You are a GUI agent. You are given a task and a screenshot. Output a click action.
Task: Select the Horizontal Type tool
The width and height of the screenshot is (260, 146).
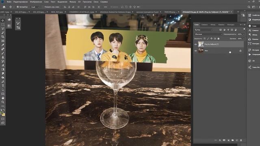[x=3, y=86]
